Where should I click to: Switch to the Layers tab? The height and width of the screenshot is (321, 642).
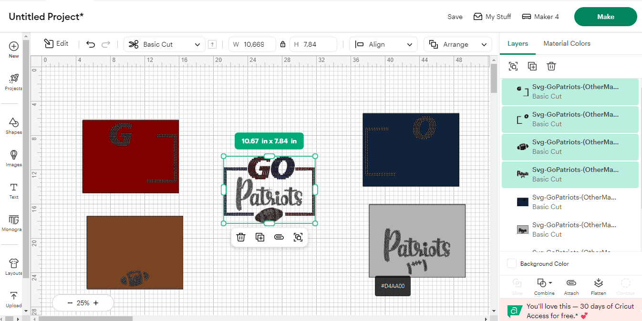click(518, 44)
